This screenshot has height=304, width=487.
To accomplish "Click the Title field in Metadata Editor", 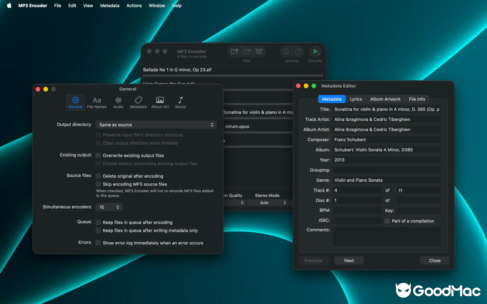I will [x=387, y=109].
